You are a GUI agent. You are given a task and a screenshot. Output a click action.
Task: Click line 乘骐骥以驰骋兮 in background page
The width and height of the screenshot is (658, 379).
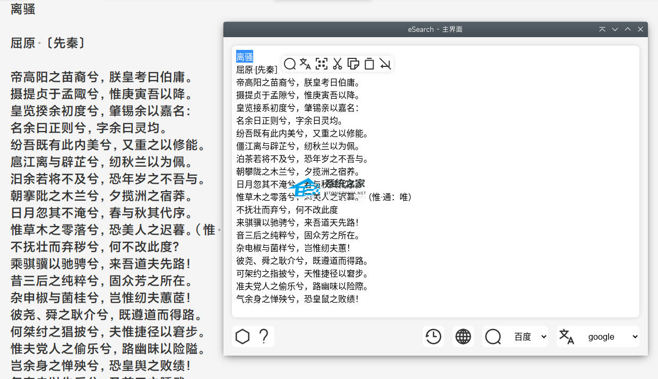click(101, 264)
